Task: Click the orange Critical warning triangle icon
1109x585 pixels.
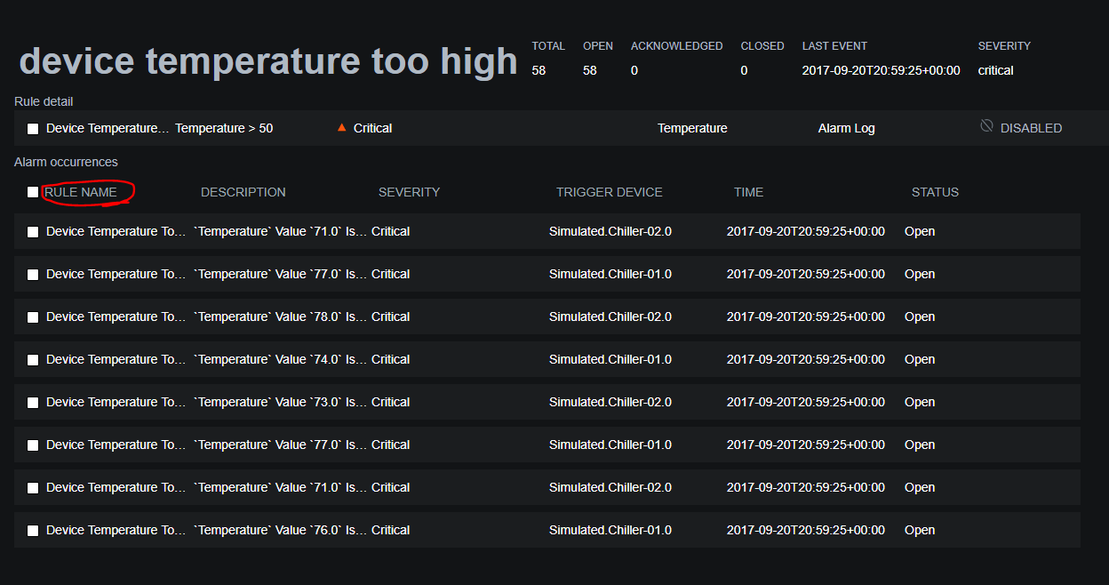Action: pyautogui.click(x=341, y=126)
